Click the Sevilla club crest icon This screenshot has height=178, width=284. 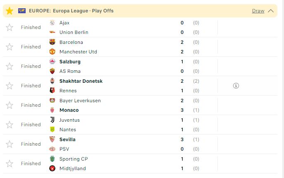[x=52, y=140]
